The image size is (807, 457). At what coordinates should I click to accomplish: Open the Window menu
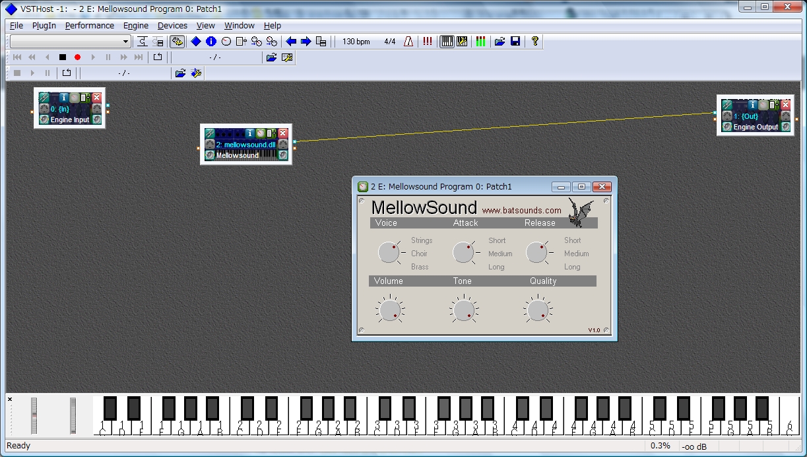point(240,26)
